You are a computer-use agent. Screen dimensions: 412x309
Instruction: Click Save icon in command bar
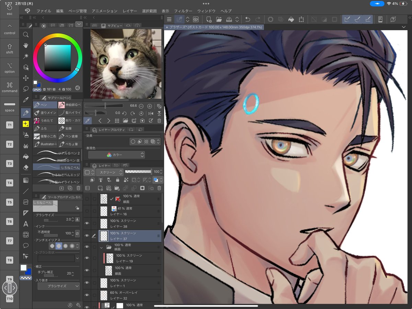point(229,20)
